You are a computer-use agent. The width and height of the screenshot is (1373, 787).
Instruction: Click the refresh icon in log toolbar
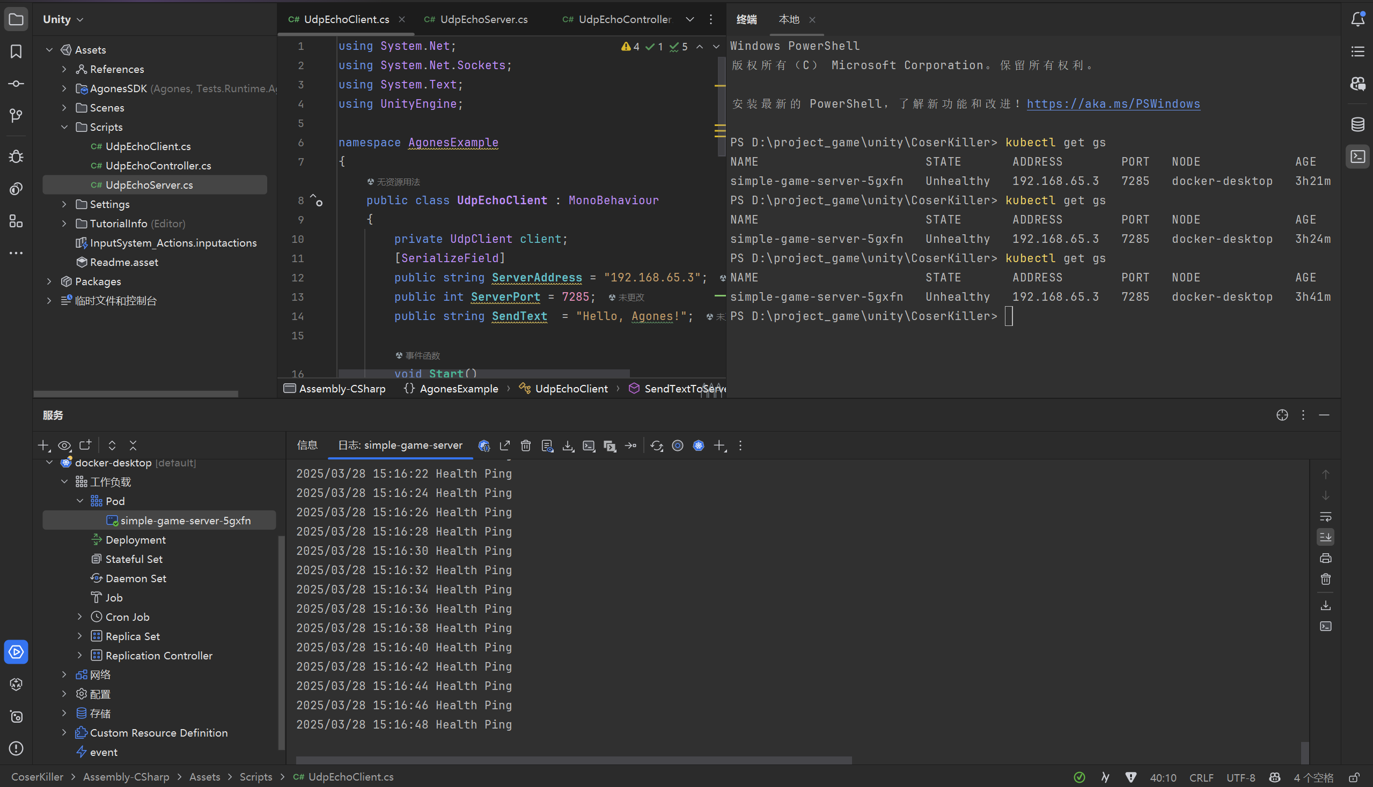(656, 446)
